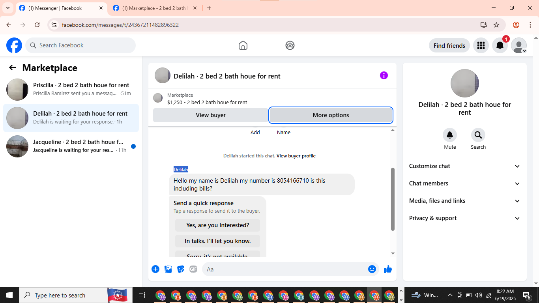
Task: Open View buyer profile link
Action: coord(296,156)
